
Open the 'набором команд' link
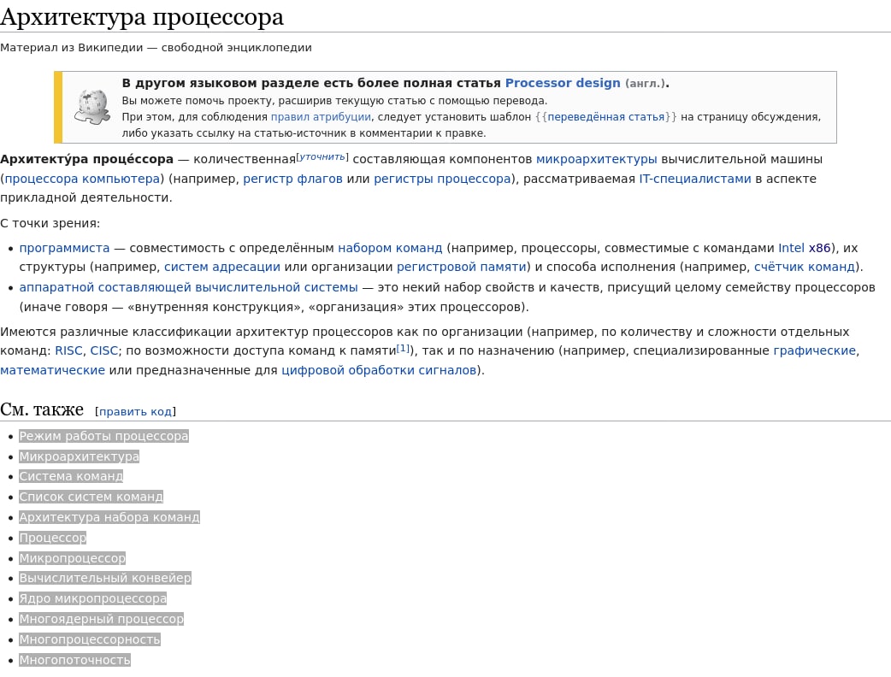(390, 248)
